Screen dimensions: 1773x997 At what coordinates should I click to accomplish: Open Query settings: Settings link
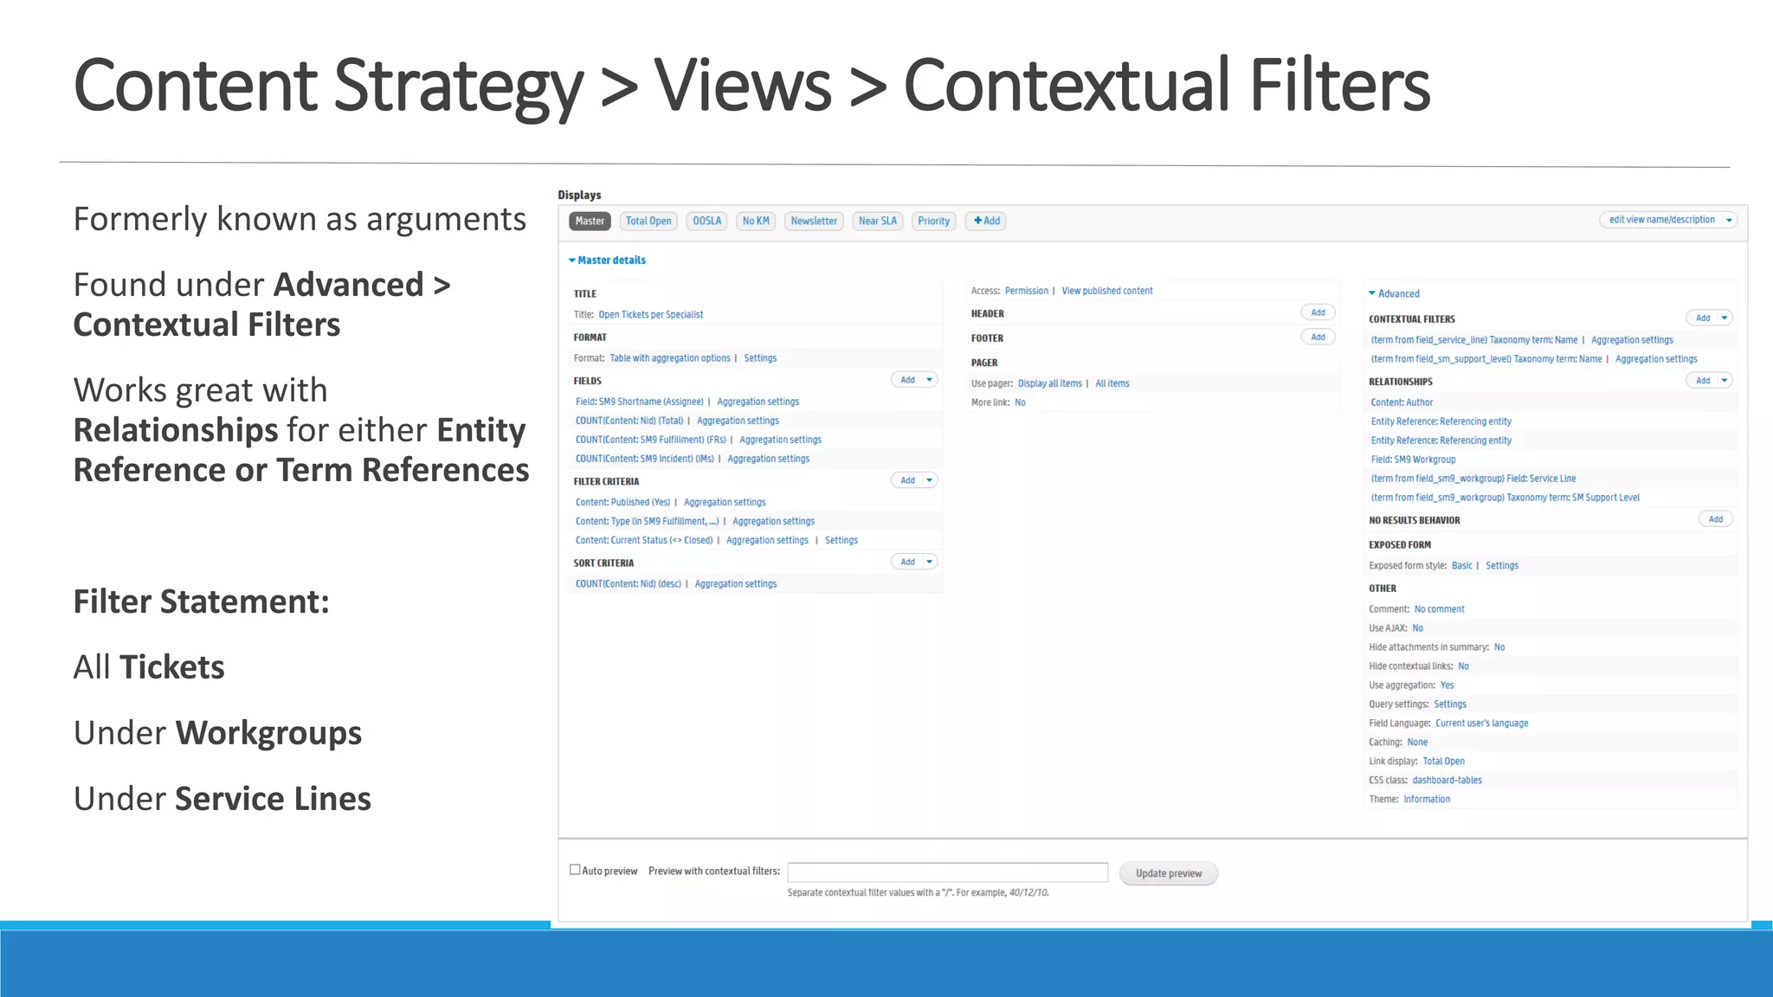point(1449,704)
